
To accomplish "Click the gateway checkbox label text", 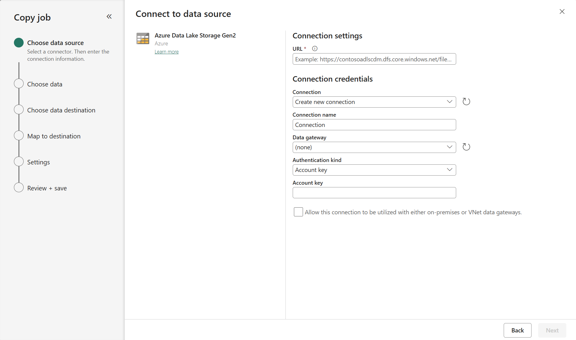I will pyautogui.click(x=413, y=212).
